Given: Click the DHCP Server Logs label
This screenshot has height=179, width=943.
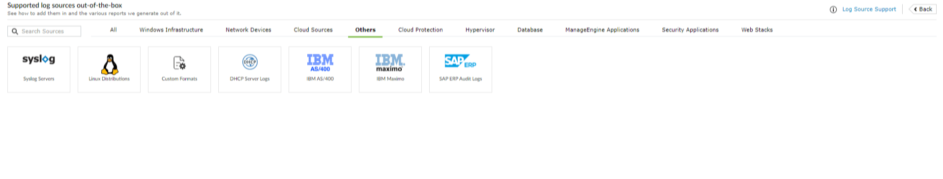Looking at the screenshot, I should [x=250, y=79].
